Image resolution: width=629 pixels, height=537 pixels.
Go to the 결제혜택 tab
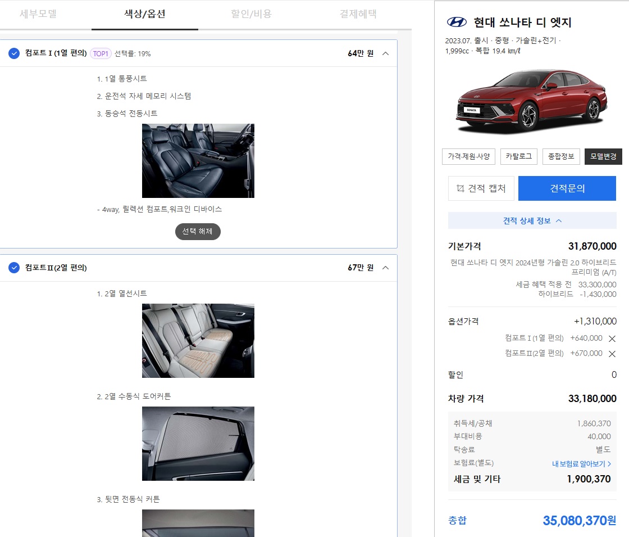(358, 14)
